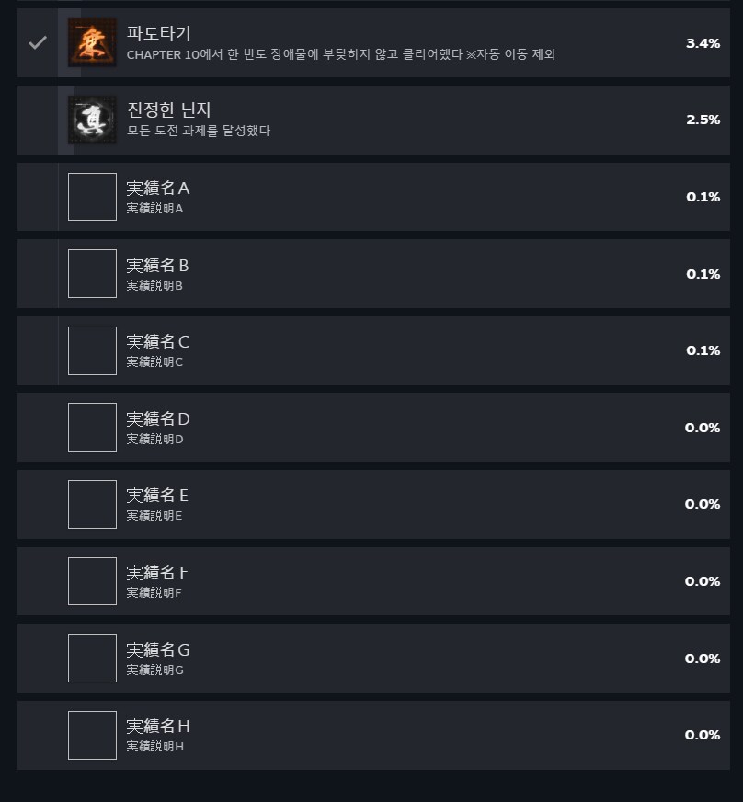Click the 実績名 E title text
The height and width of the screenshot is (802, 743).
tap(156, 495)
